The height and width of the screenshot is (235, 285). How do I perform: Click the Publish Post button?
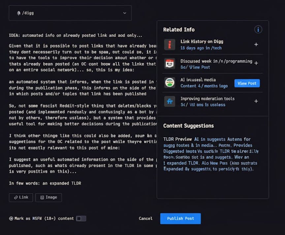tap(180, 219)
